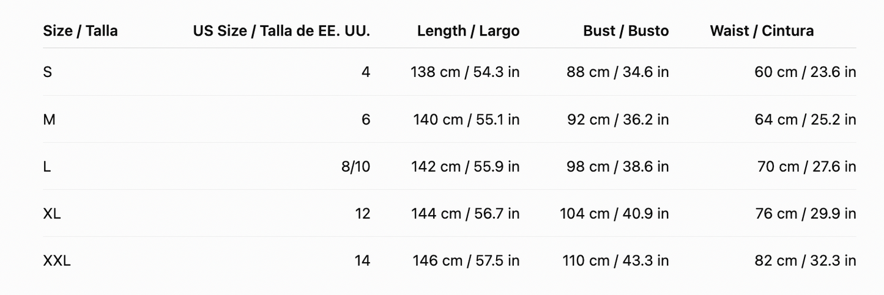Click the US size 12 cell
884x295 pixels.
coord(363,213)
